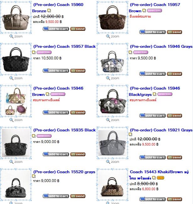Zoom the Coach 15935 Black bag picture
Screen dimensions: 193x204
coord(16,162)
